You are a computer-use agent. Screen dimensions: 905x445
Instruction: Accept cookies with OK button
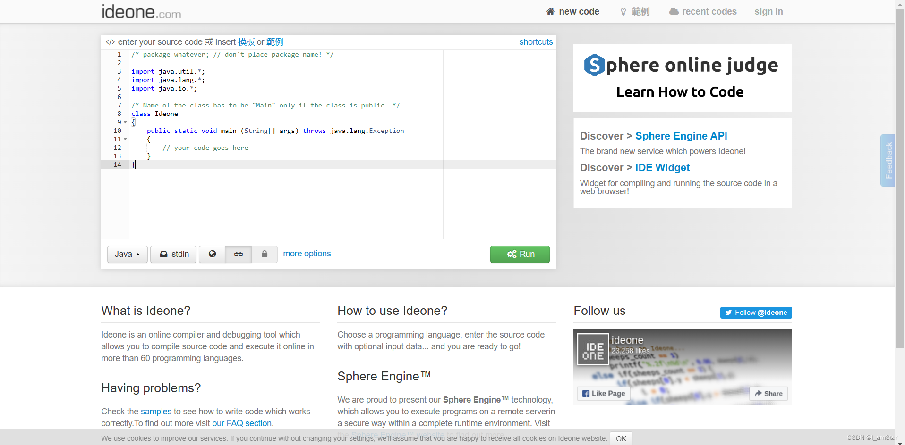(621, 438)
